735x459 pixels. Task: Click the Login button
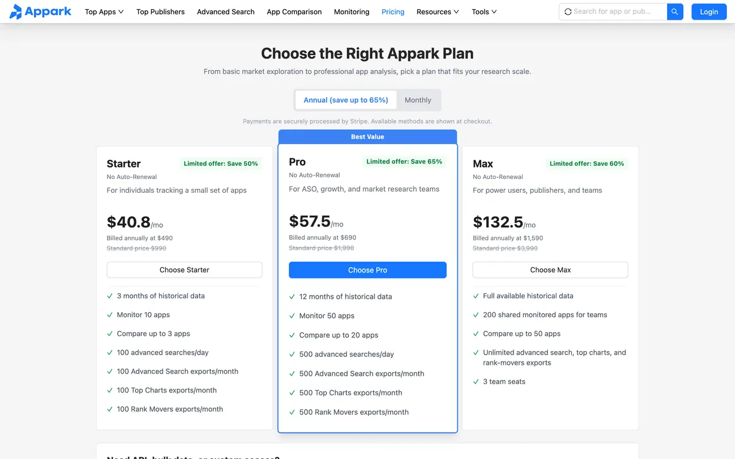click(709, 11)
